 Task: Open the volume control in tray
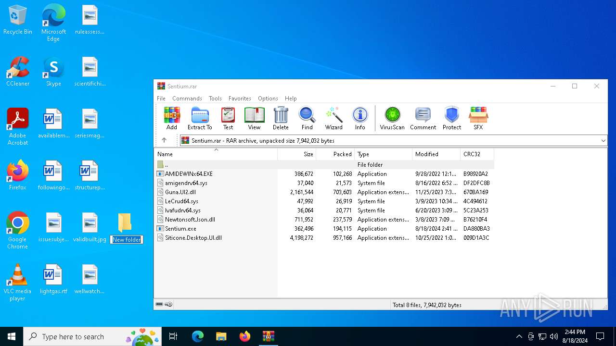[x=554, y=336]
